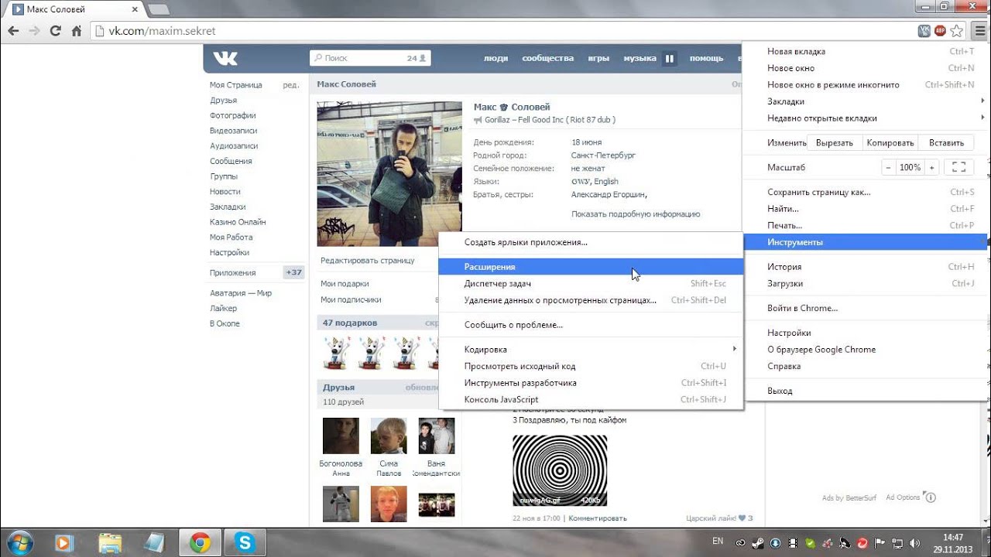Click the Вырезать button

pos(834,142)
